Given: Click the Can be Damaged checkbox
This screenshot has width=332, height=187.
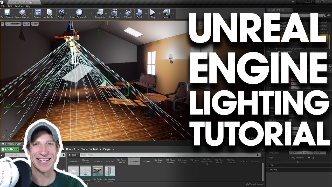Looking at the screenshot, I should pyautogui.click(x=290, y=120).
